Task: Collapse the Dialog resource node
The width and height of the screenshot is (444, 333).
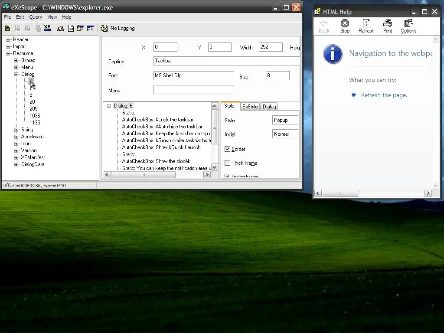Action: pos(16,74)
